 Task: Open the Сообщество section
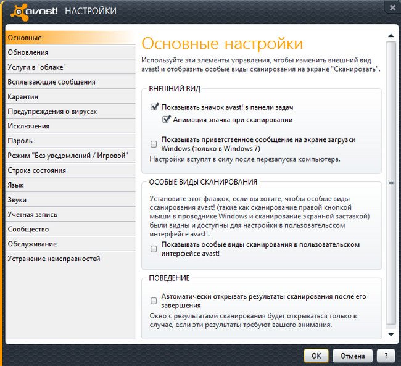pyautogui.click(x=70, y=230)
